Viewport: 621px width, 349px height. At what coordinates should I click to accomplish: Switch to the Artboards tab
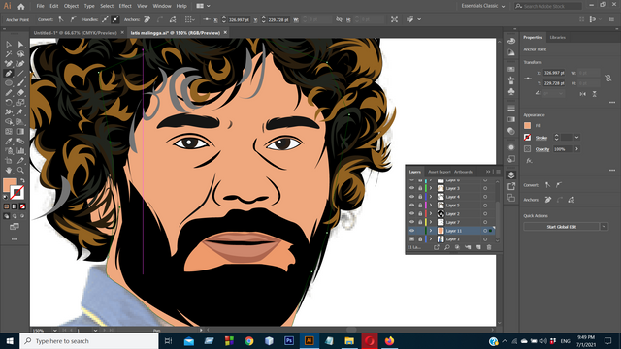click(x=463, y=172)
